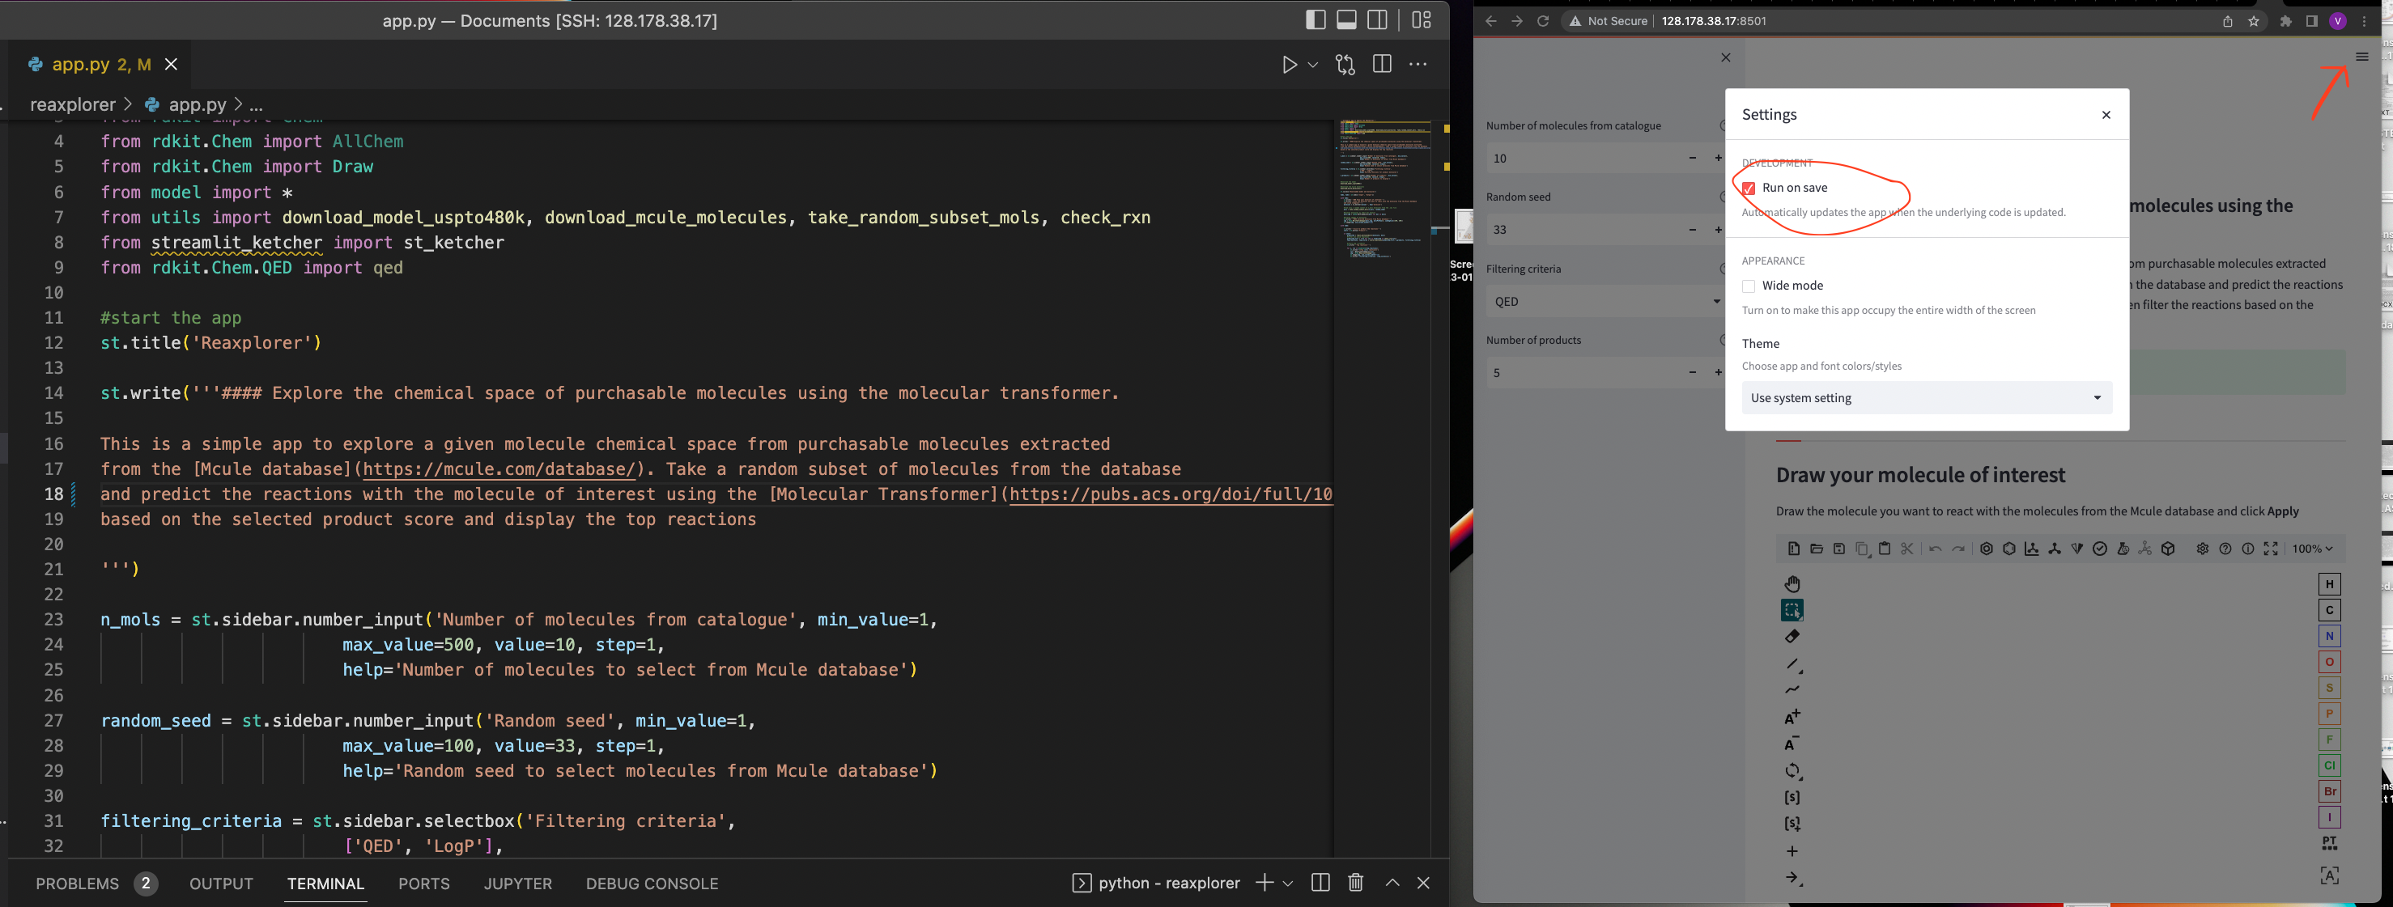Click the Ketcher aromatize benzene icon

click(x=1986, y=549)
